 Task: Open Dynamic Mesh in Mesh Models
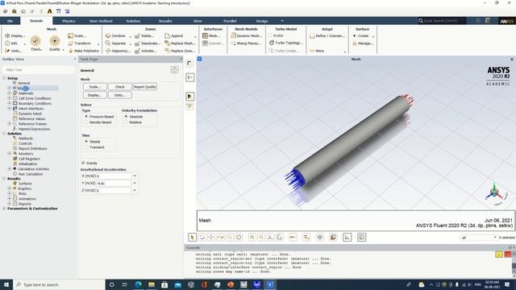click(246, 35)
